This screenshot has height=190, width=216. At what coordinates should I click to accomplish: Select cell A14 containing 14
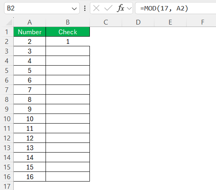tap(29, 157)
